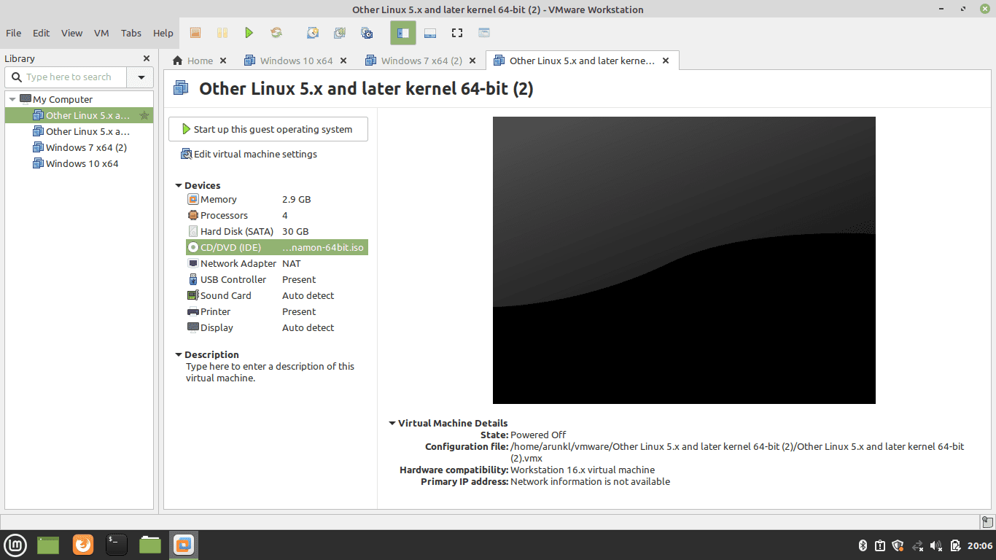Click the Sound Card icon
The height and width of the screenshot is (560, 996).
pos(193,295)
